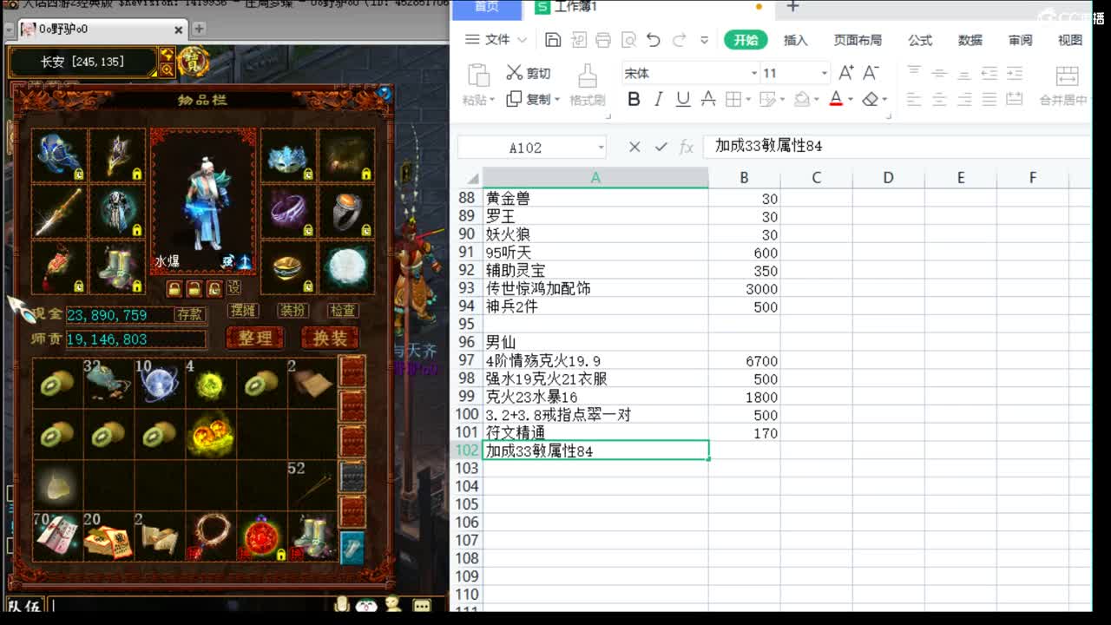Screen dimensions: 1111x625
Task: Click the white orb equipment slot
Action: click(x=346, y=267)
